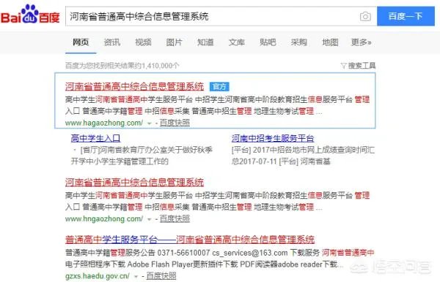Viewport: 440px width, 282px height.
Task: Open 搜索工具 filter options
Action: 362,65
